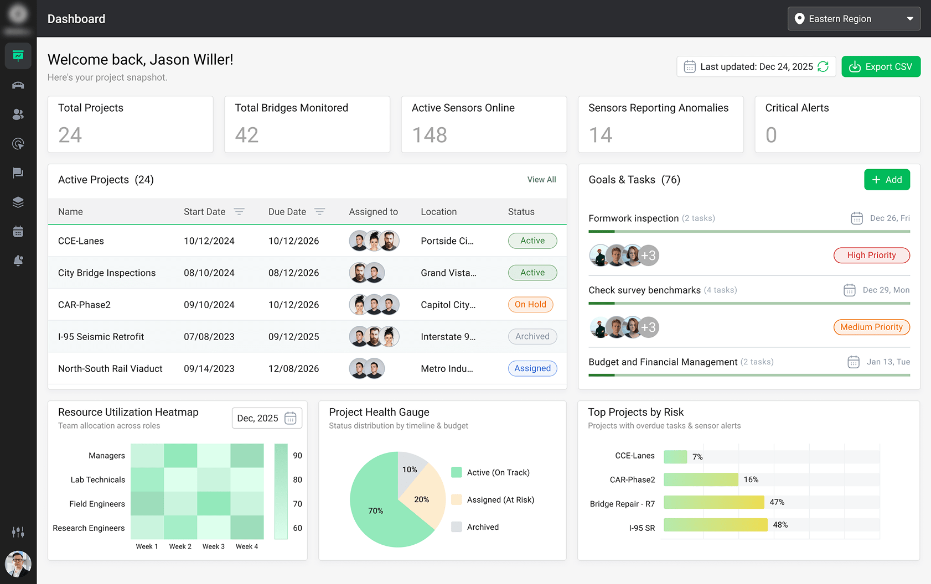Open the calendar icon in the sidebar
This screenshot has height=584, width=931.
pyautogui.click(x=18, y=231)
